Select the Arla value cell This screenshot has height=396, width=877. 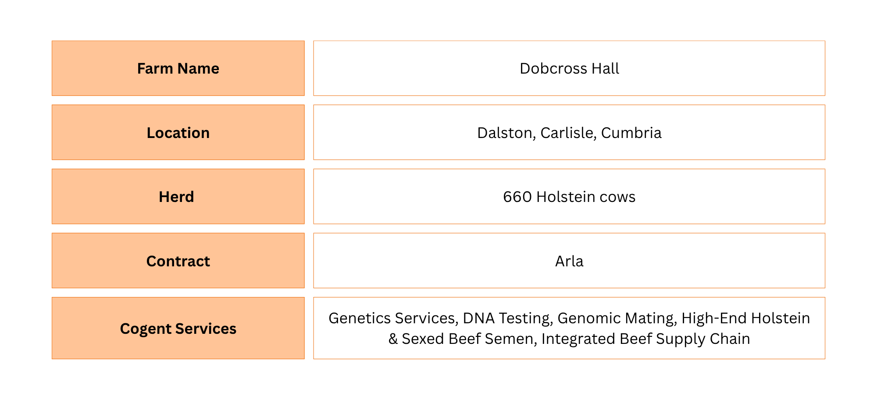pyautogui.click(x=569, y=261)
